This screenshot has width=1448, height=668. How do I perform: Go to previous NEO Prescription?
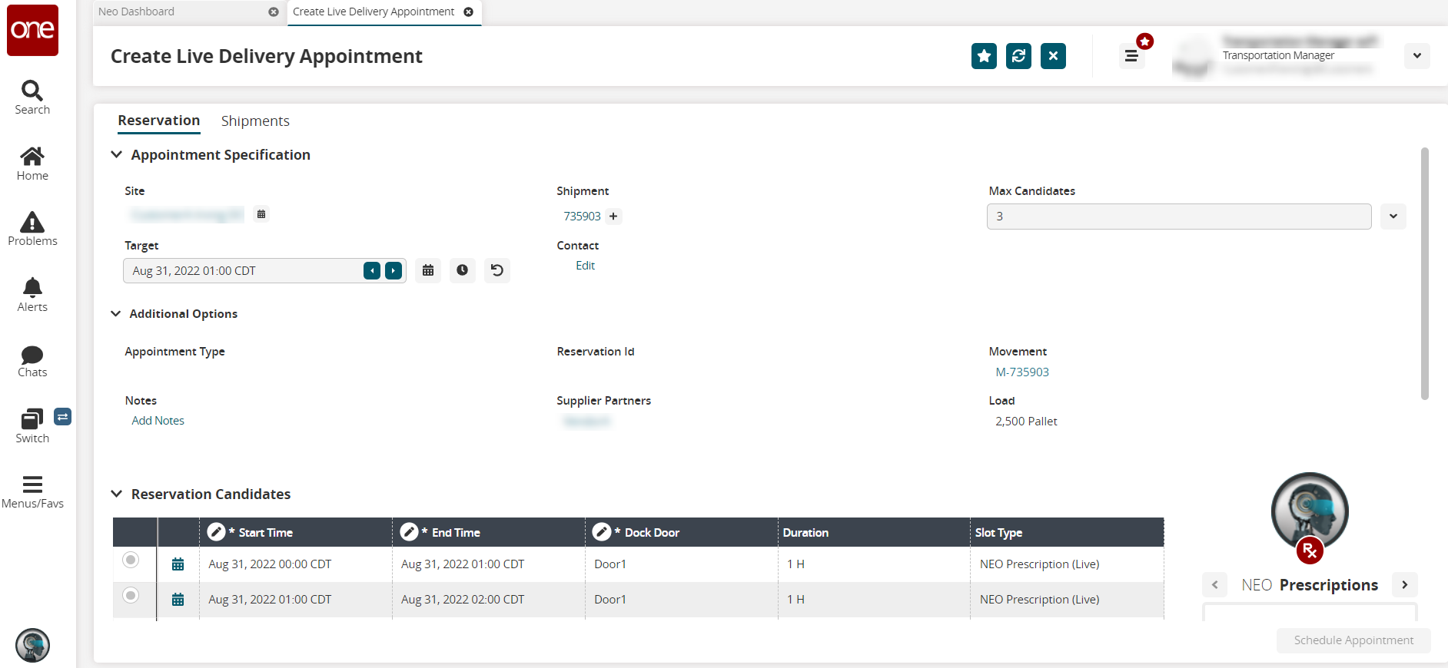click(1214, 585)
